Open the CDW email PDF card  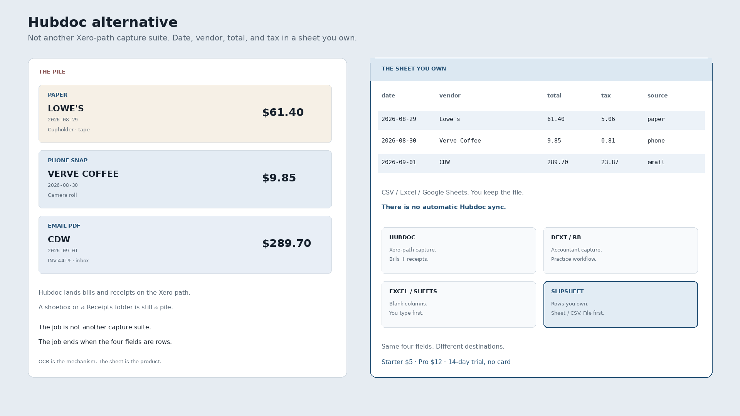tap(185, 245)
